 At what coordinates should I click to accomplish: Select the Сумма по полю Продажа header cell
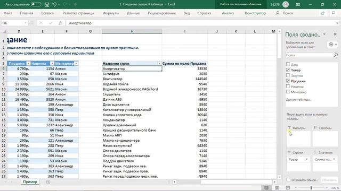[185, 64]
